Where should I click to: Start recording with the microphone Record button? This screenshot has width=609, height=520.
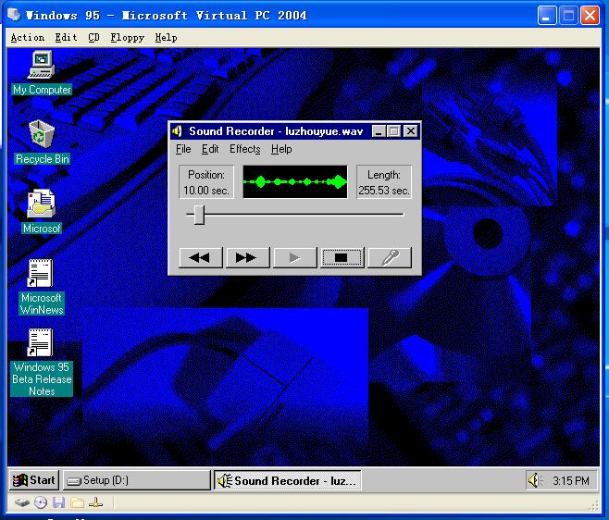click(x=389, y=257)
